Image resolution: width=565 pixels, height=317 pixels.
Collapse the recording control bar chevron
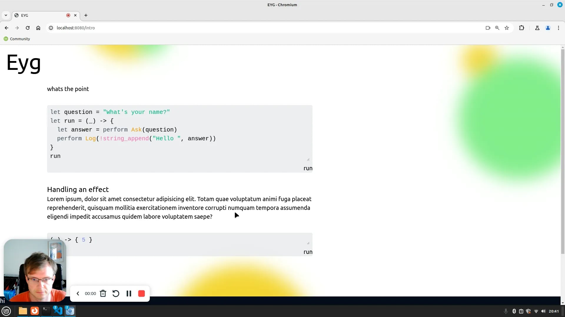(x=78, y=294)
